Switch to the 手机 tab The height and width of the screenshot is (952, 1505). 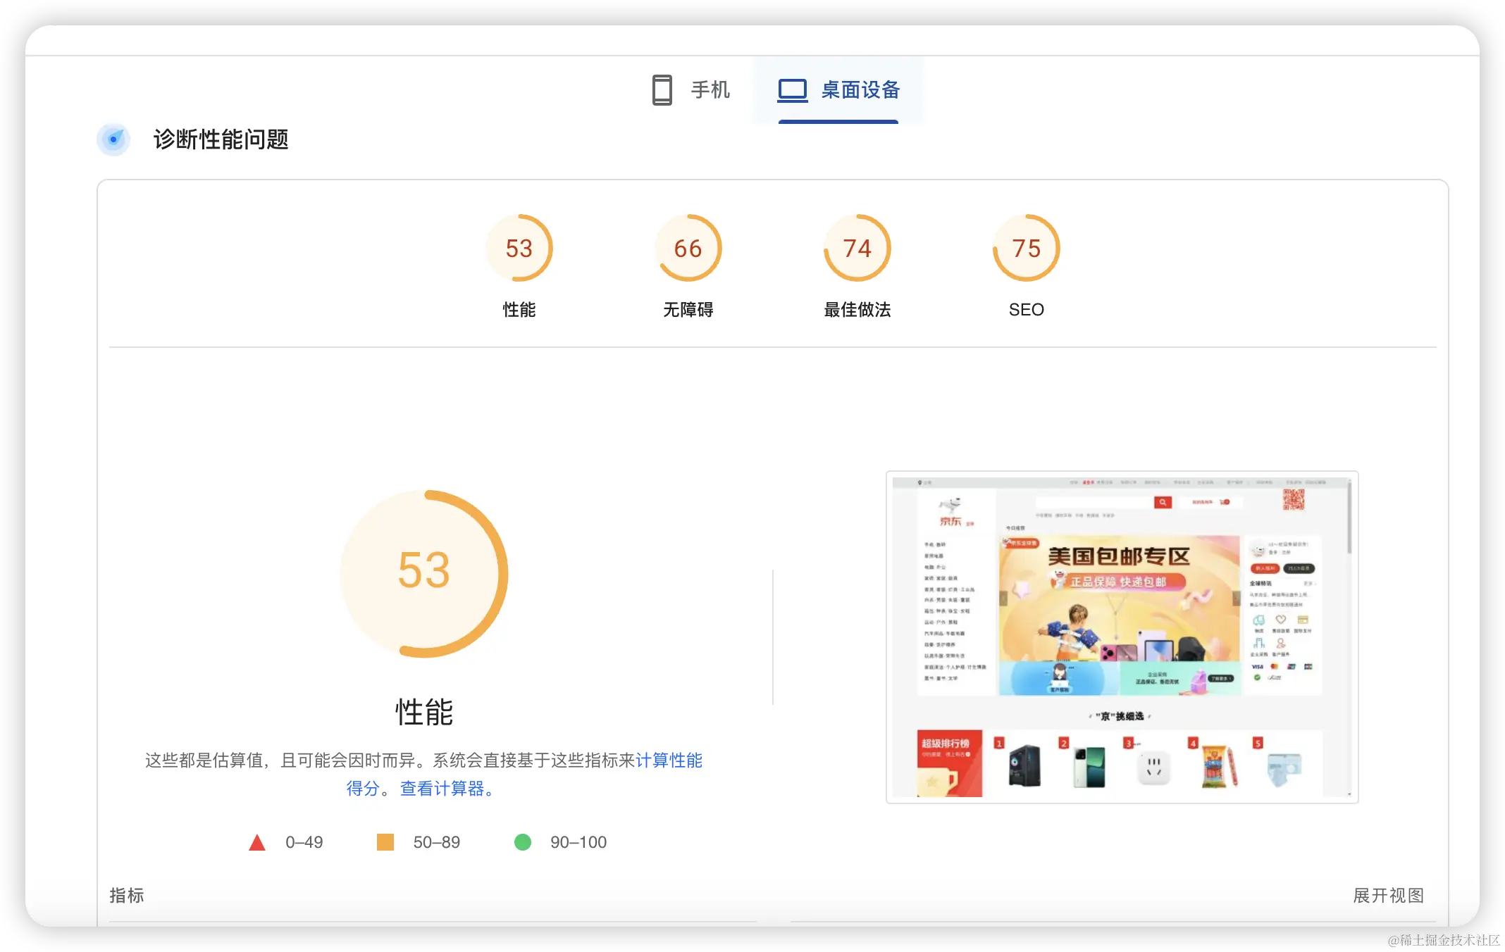click(x=710, y=90)
